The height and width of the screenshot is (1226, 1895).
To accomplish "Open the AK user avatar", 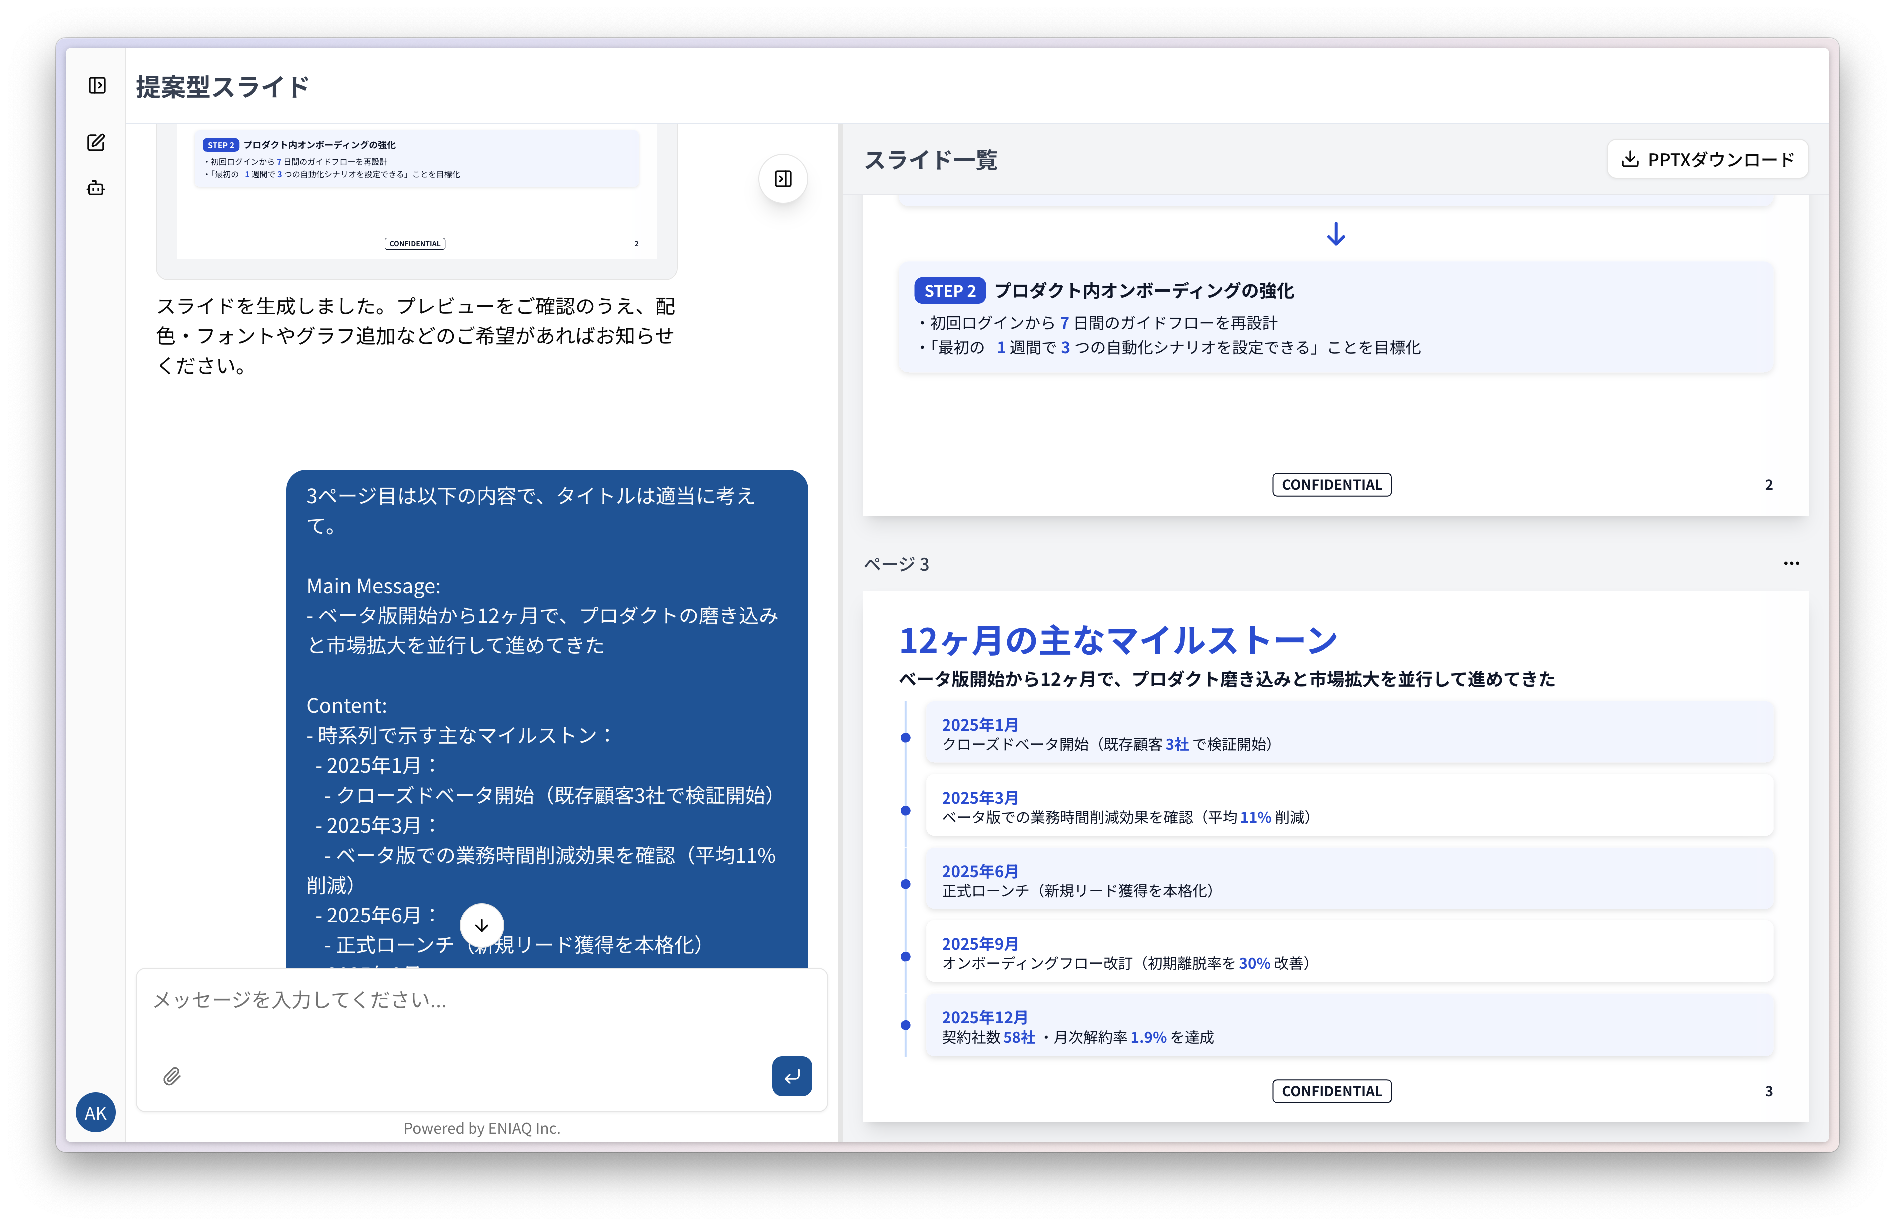I will coord(95,1112).
